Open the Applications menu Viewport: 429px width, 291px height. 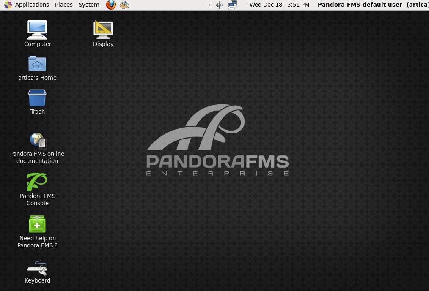tap(26, 5)
